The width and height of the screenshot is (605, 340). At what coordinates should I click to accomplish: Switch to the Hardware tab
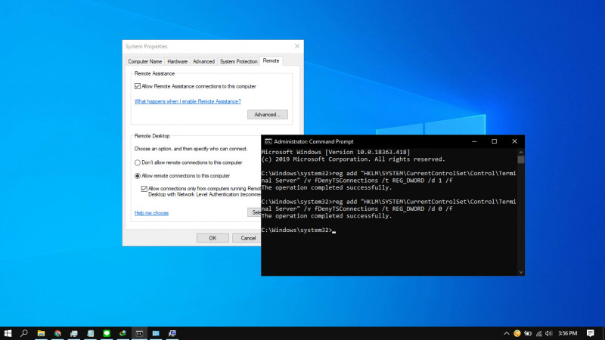[x=177, y=61]
